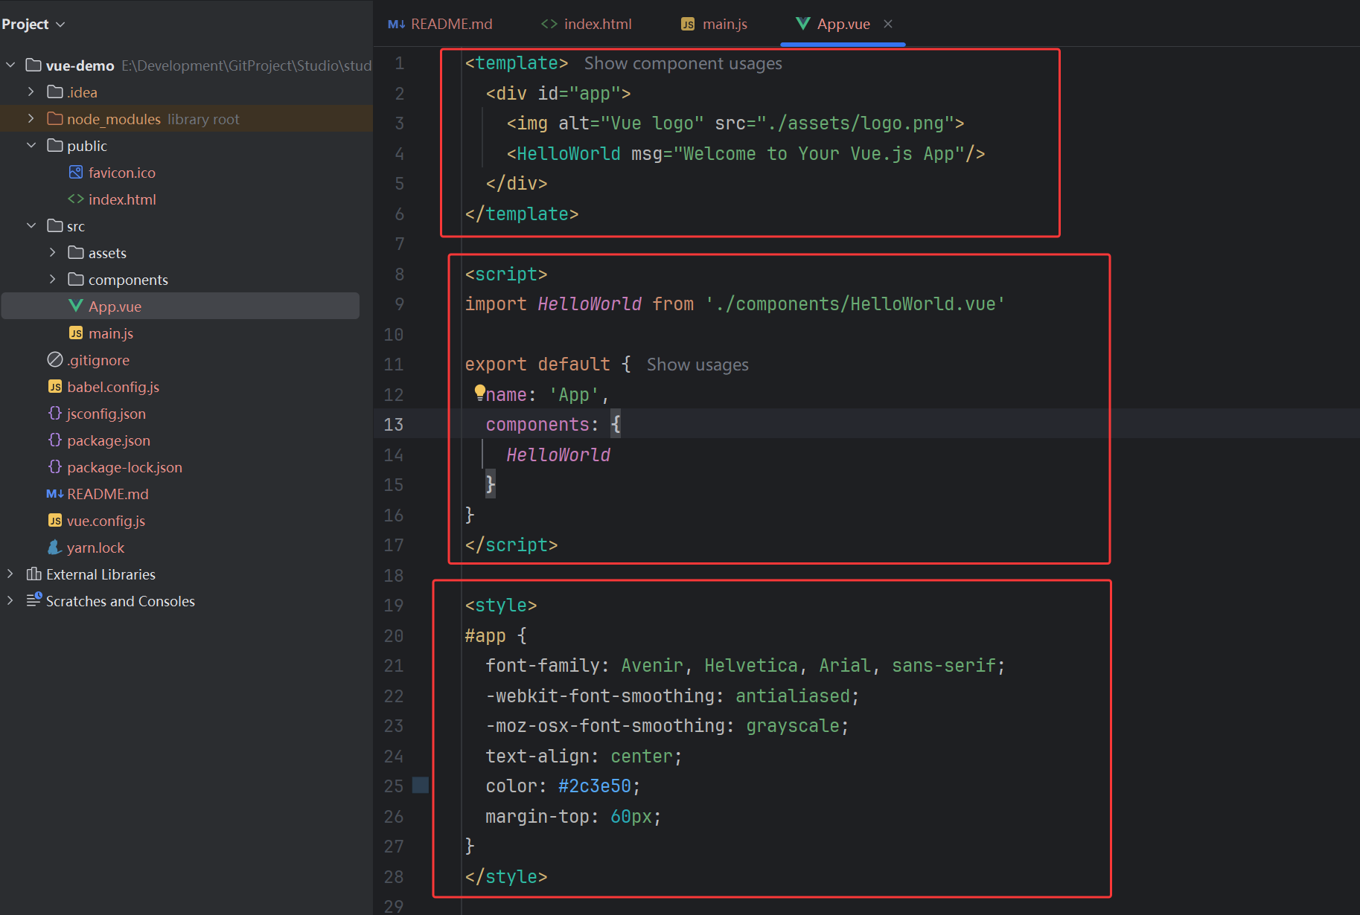Click the JSON icon beside package.json
Screen dimensions: 1360x915
54,440
